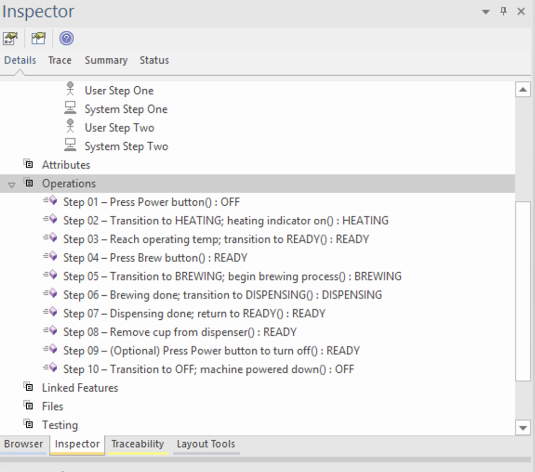Select the Testing node

tap(60, 425)
